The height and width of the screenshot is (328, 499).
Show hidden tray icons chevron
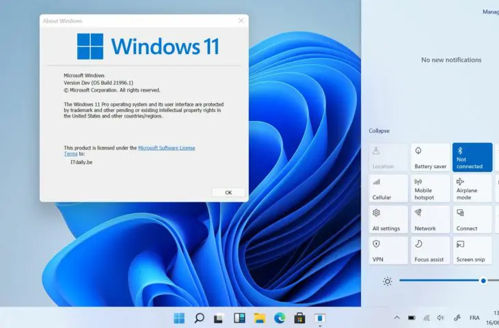pyautogui.click(x=397, y=318)
